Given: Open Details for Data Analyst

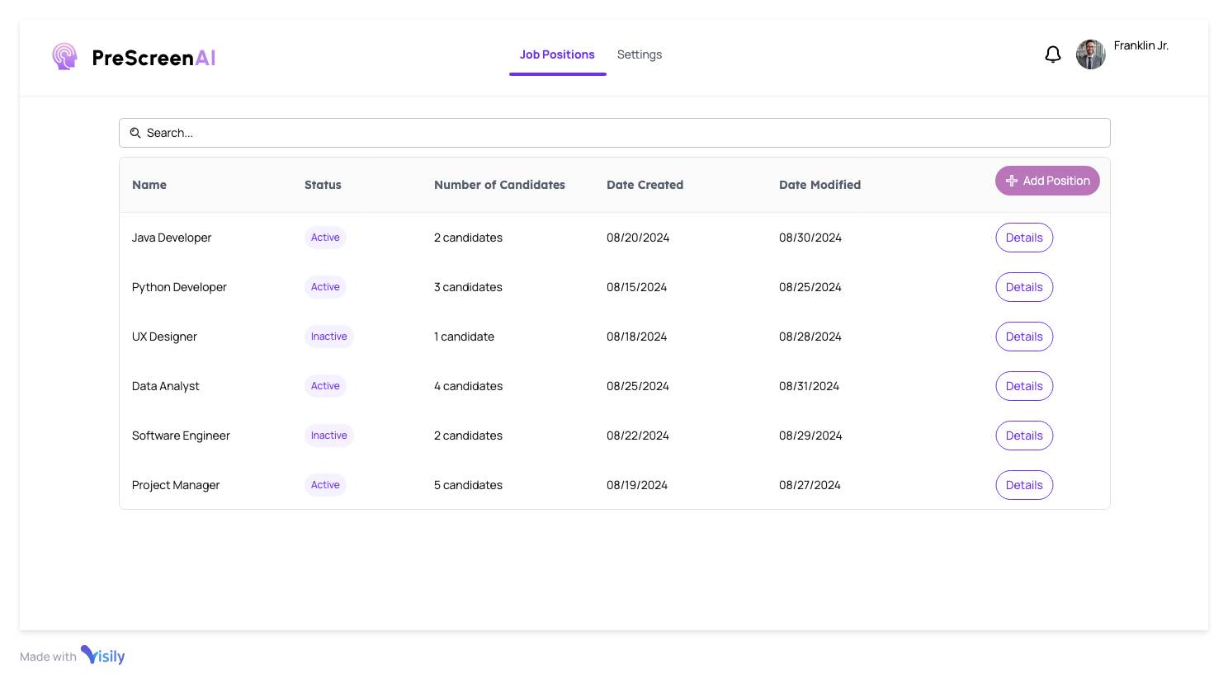Looking at the screenshot, I should click(1024, 386).
